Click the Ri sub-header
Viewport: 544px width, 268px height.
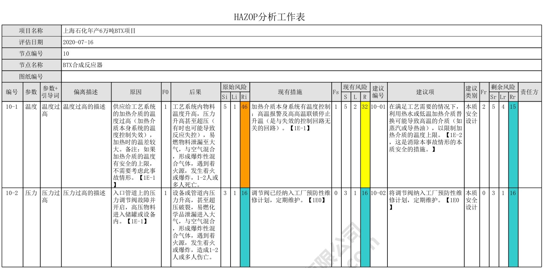245,97
